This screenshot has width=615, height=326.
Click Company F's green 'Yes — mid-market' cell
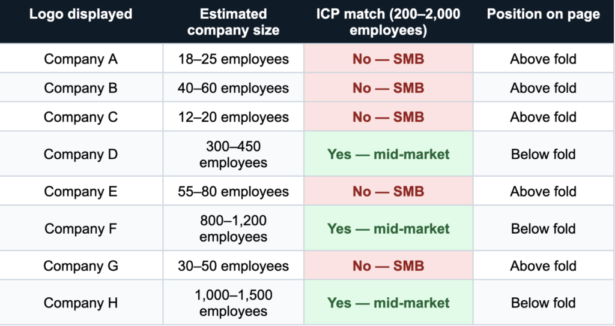click(388, 228)
